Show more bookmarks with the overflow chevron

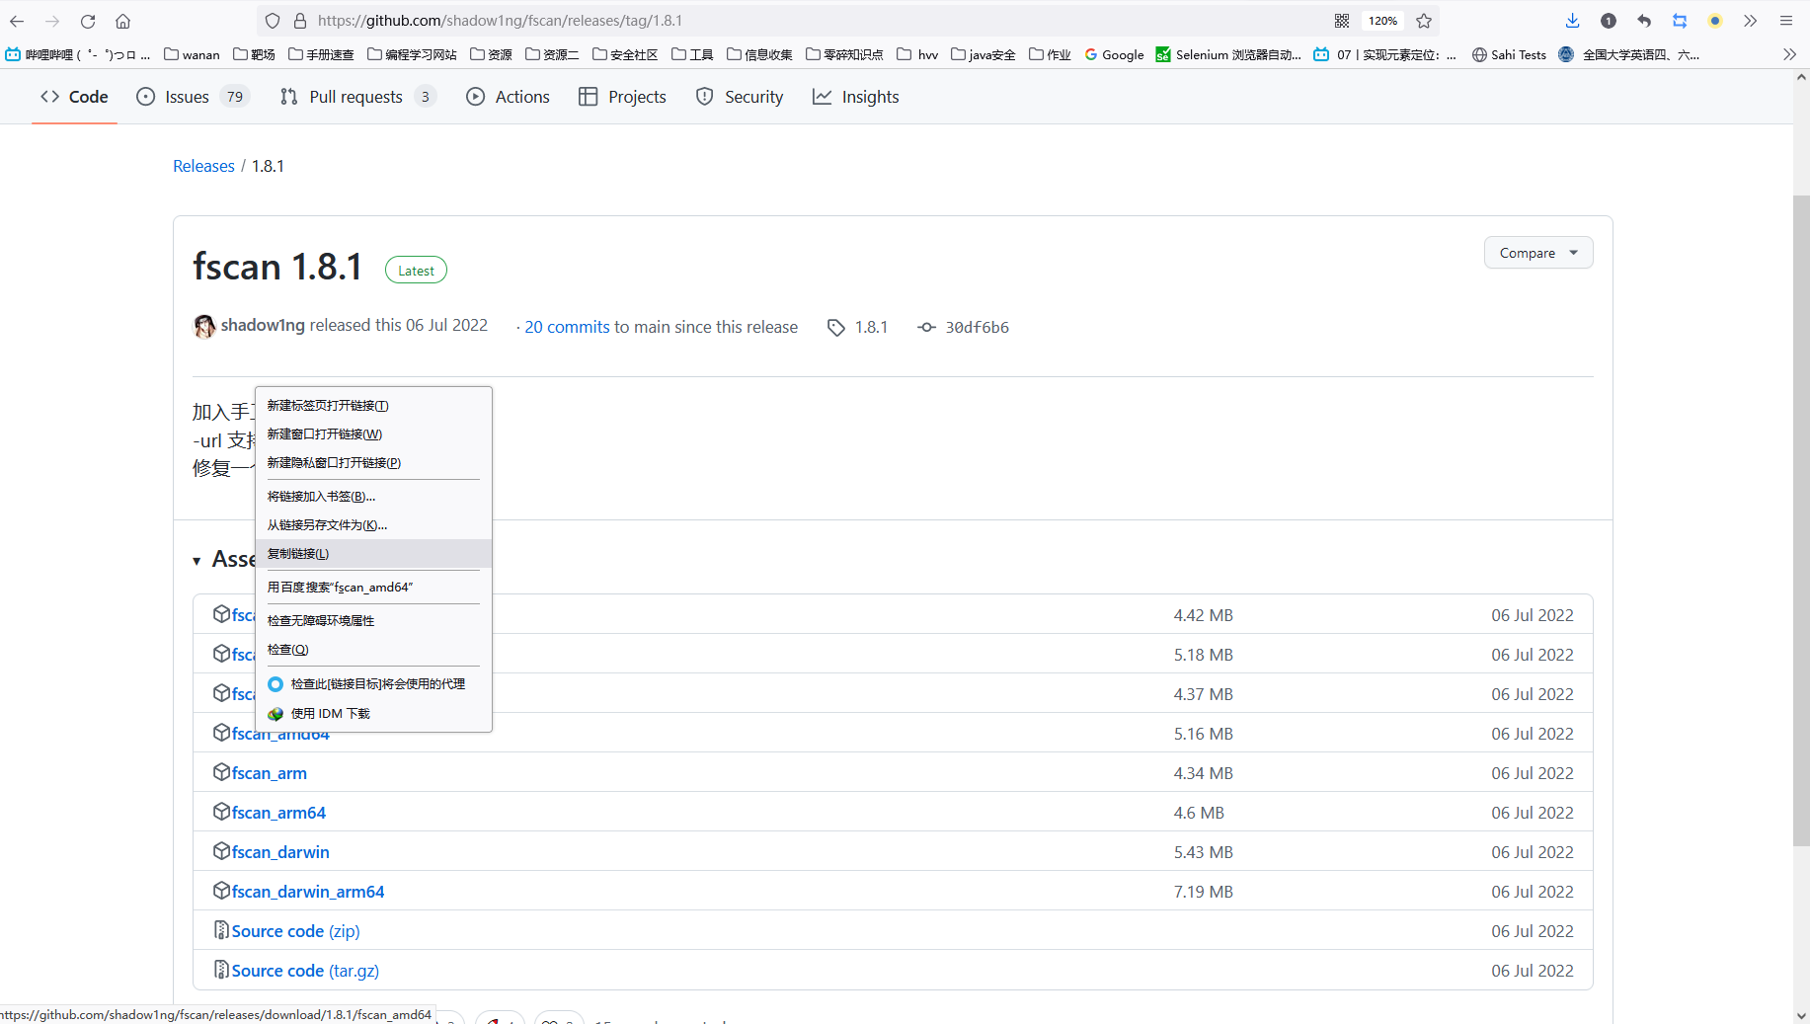pyautogui.click(x=1789, y=54)
